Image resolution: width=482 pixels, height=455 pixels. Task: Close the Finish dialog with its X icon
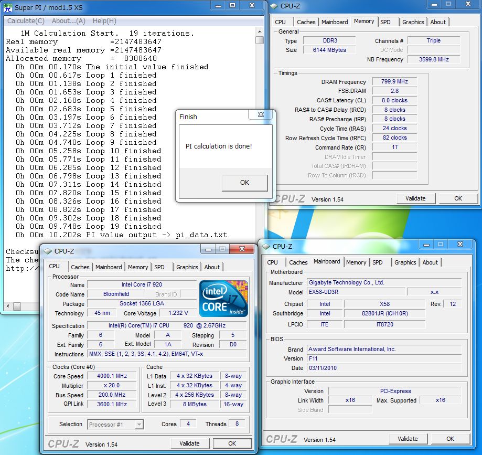[x=261, y=115]
